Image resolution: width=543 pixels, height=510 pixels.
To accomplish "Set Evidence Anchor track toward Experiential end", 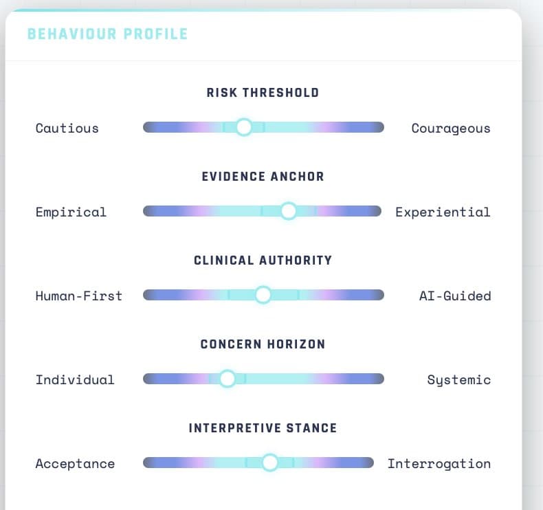I will pyautogui.click(x=372, y=211).
